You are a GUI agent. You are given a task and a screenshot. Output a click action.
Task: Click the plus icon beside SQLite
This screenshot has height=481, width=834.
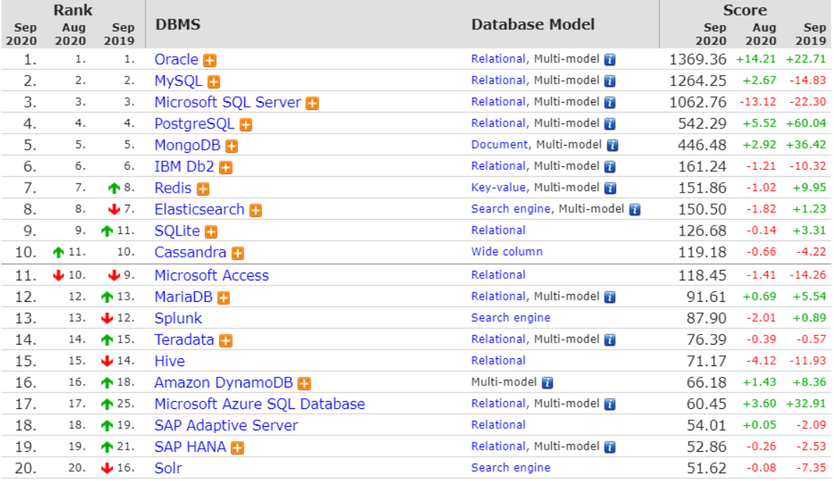[x=211, y=232]
